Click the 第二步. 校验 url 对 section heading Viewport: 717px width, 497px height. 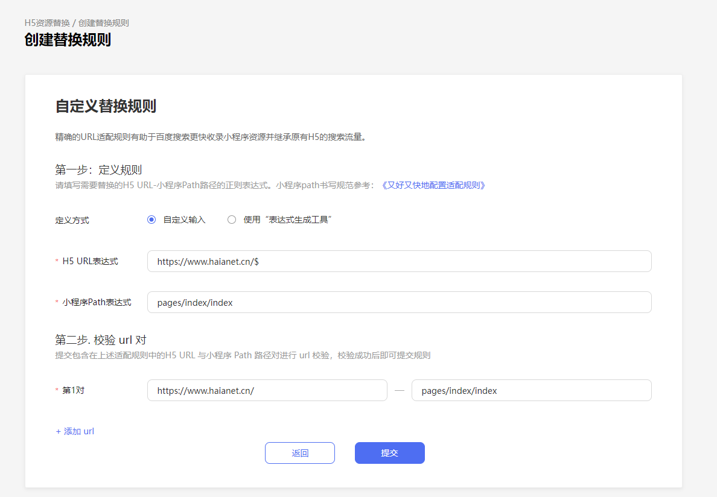[101, 340]
